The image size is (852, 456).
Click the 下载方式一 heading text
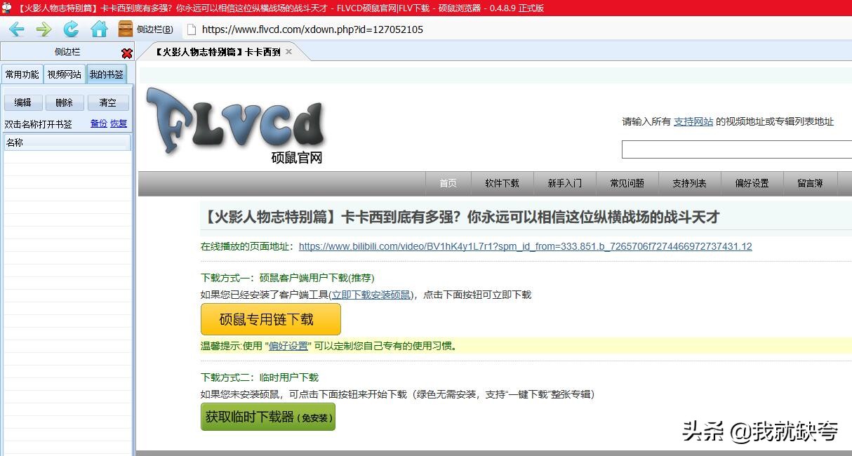tap(288, 278)
